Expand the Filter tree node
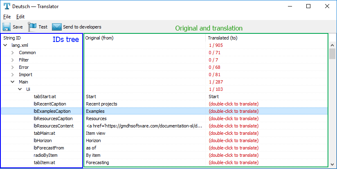This screenshot has width=337, height=169. click(13, 60)
